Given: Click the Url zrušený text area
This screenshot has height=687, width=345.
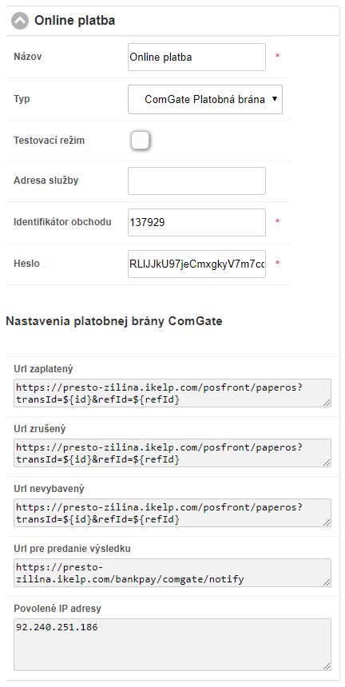Looking at the screenshot, I should (x=172, y=453).
